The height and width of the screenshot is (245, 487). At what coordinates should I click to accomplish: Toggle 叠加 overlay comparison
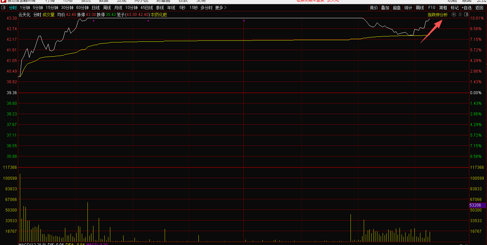click(385, 8)
